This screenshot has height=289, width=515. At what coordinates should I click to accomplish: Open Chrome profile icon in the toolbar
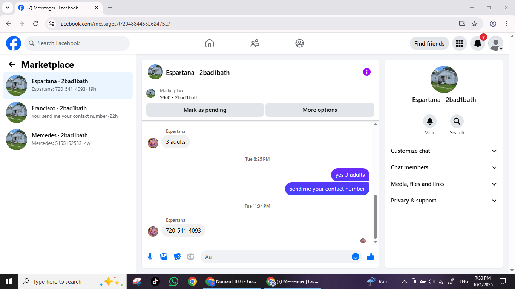click(493, 24)
